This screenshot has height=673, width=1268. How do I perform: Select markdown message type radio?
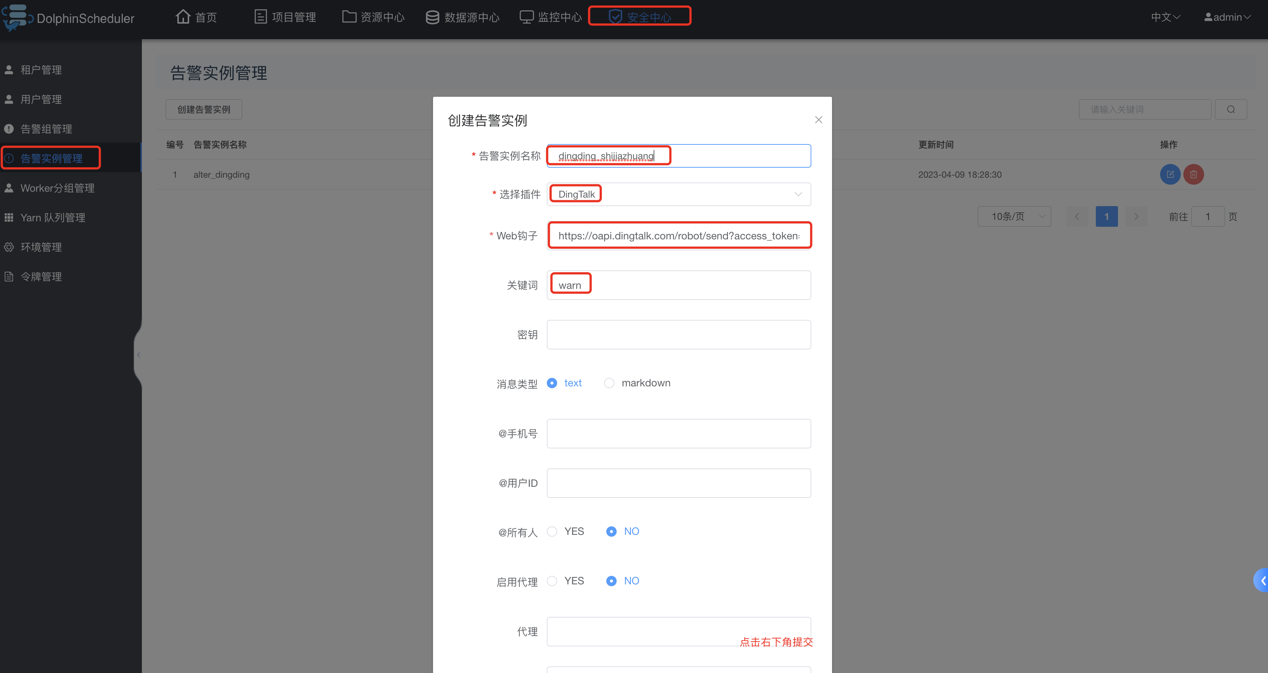609,383
